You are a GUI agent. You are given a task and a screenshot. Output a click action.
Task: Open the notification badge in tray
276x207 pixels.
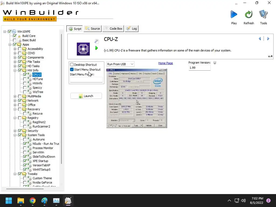point(268,201)
